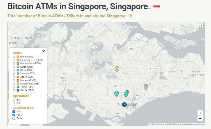211x129 pixels.
Task: Click the Zcash yellow coin icon
Action: coord(18,77)
